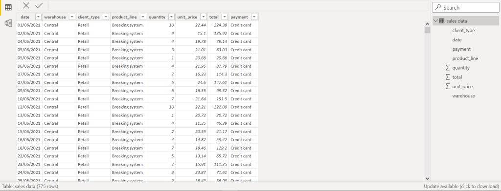Select the warehouse column header

tap(55, 17)
